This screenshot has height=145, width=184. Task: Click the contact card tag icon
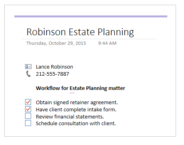click(28, 67)
